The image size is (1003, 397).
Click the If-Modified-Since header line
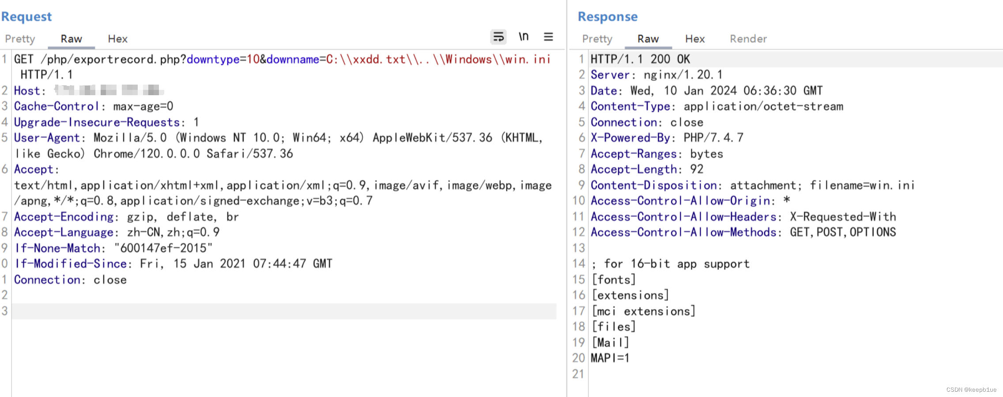(173, 263)
